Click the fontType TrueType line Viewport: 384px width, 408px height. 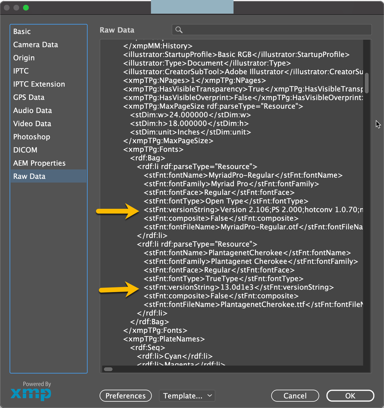[224, 279]
